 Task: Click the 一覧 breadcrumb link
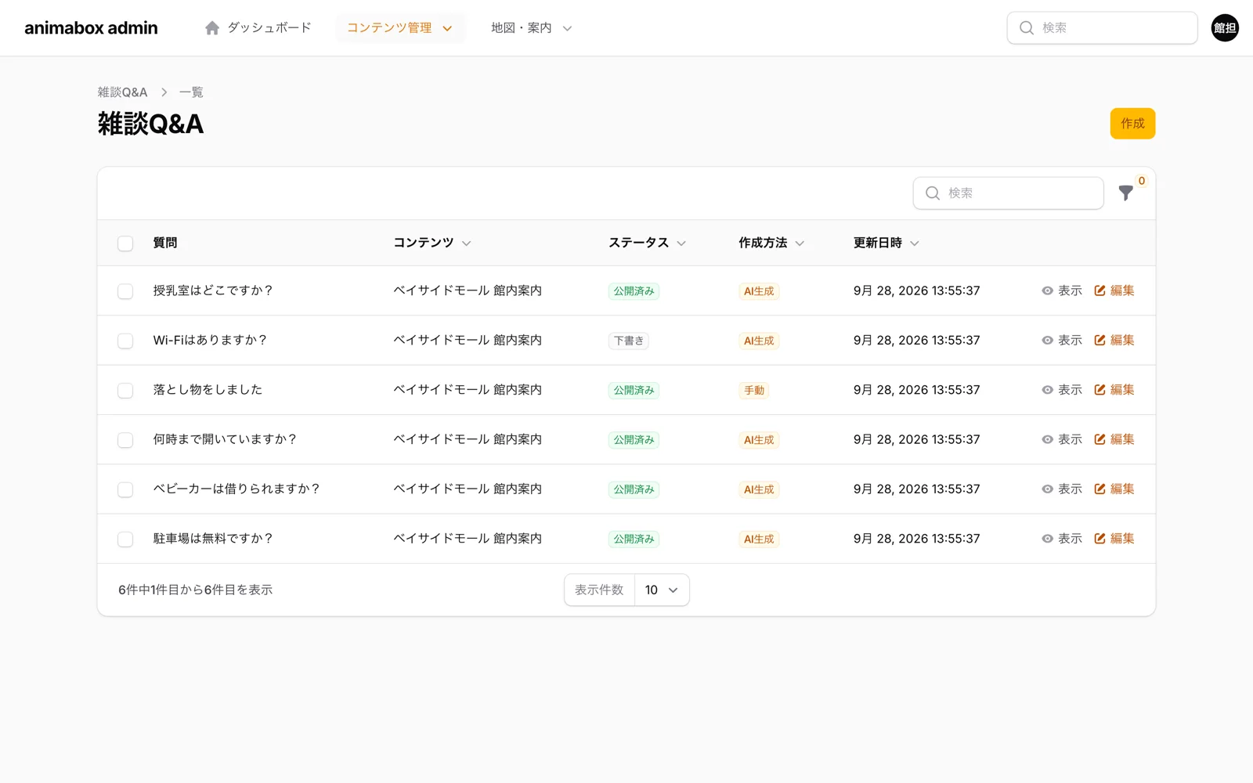(x=191, y=92)
